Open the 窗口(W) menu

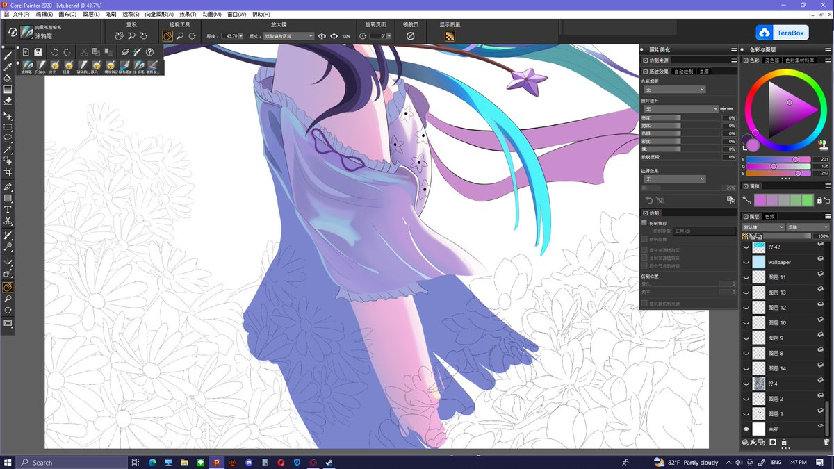click(x=236, y=14)
